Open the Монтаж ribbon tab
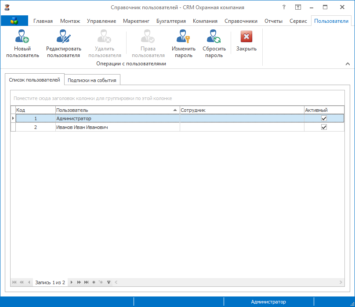355x307 pixels. (70, 21)
